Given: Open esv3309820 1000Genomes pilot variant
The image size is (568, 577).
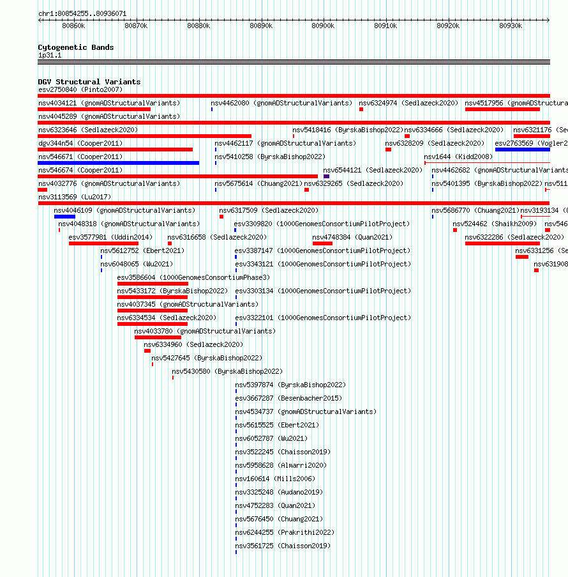Looking at the screenshot, I should point(322,224).
